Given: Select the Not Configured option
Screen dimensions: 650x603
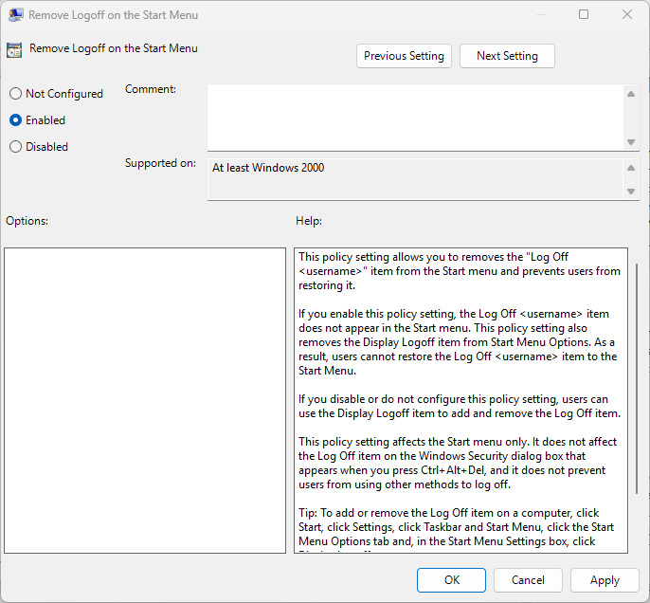Looking at the screenshot, I should pyautogui.click(x=15, y=94).
